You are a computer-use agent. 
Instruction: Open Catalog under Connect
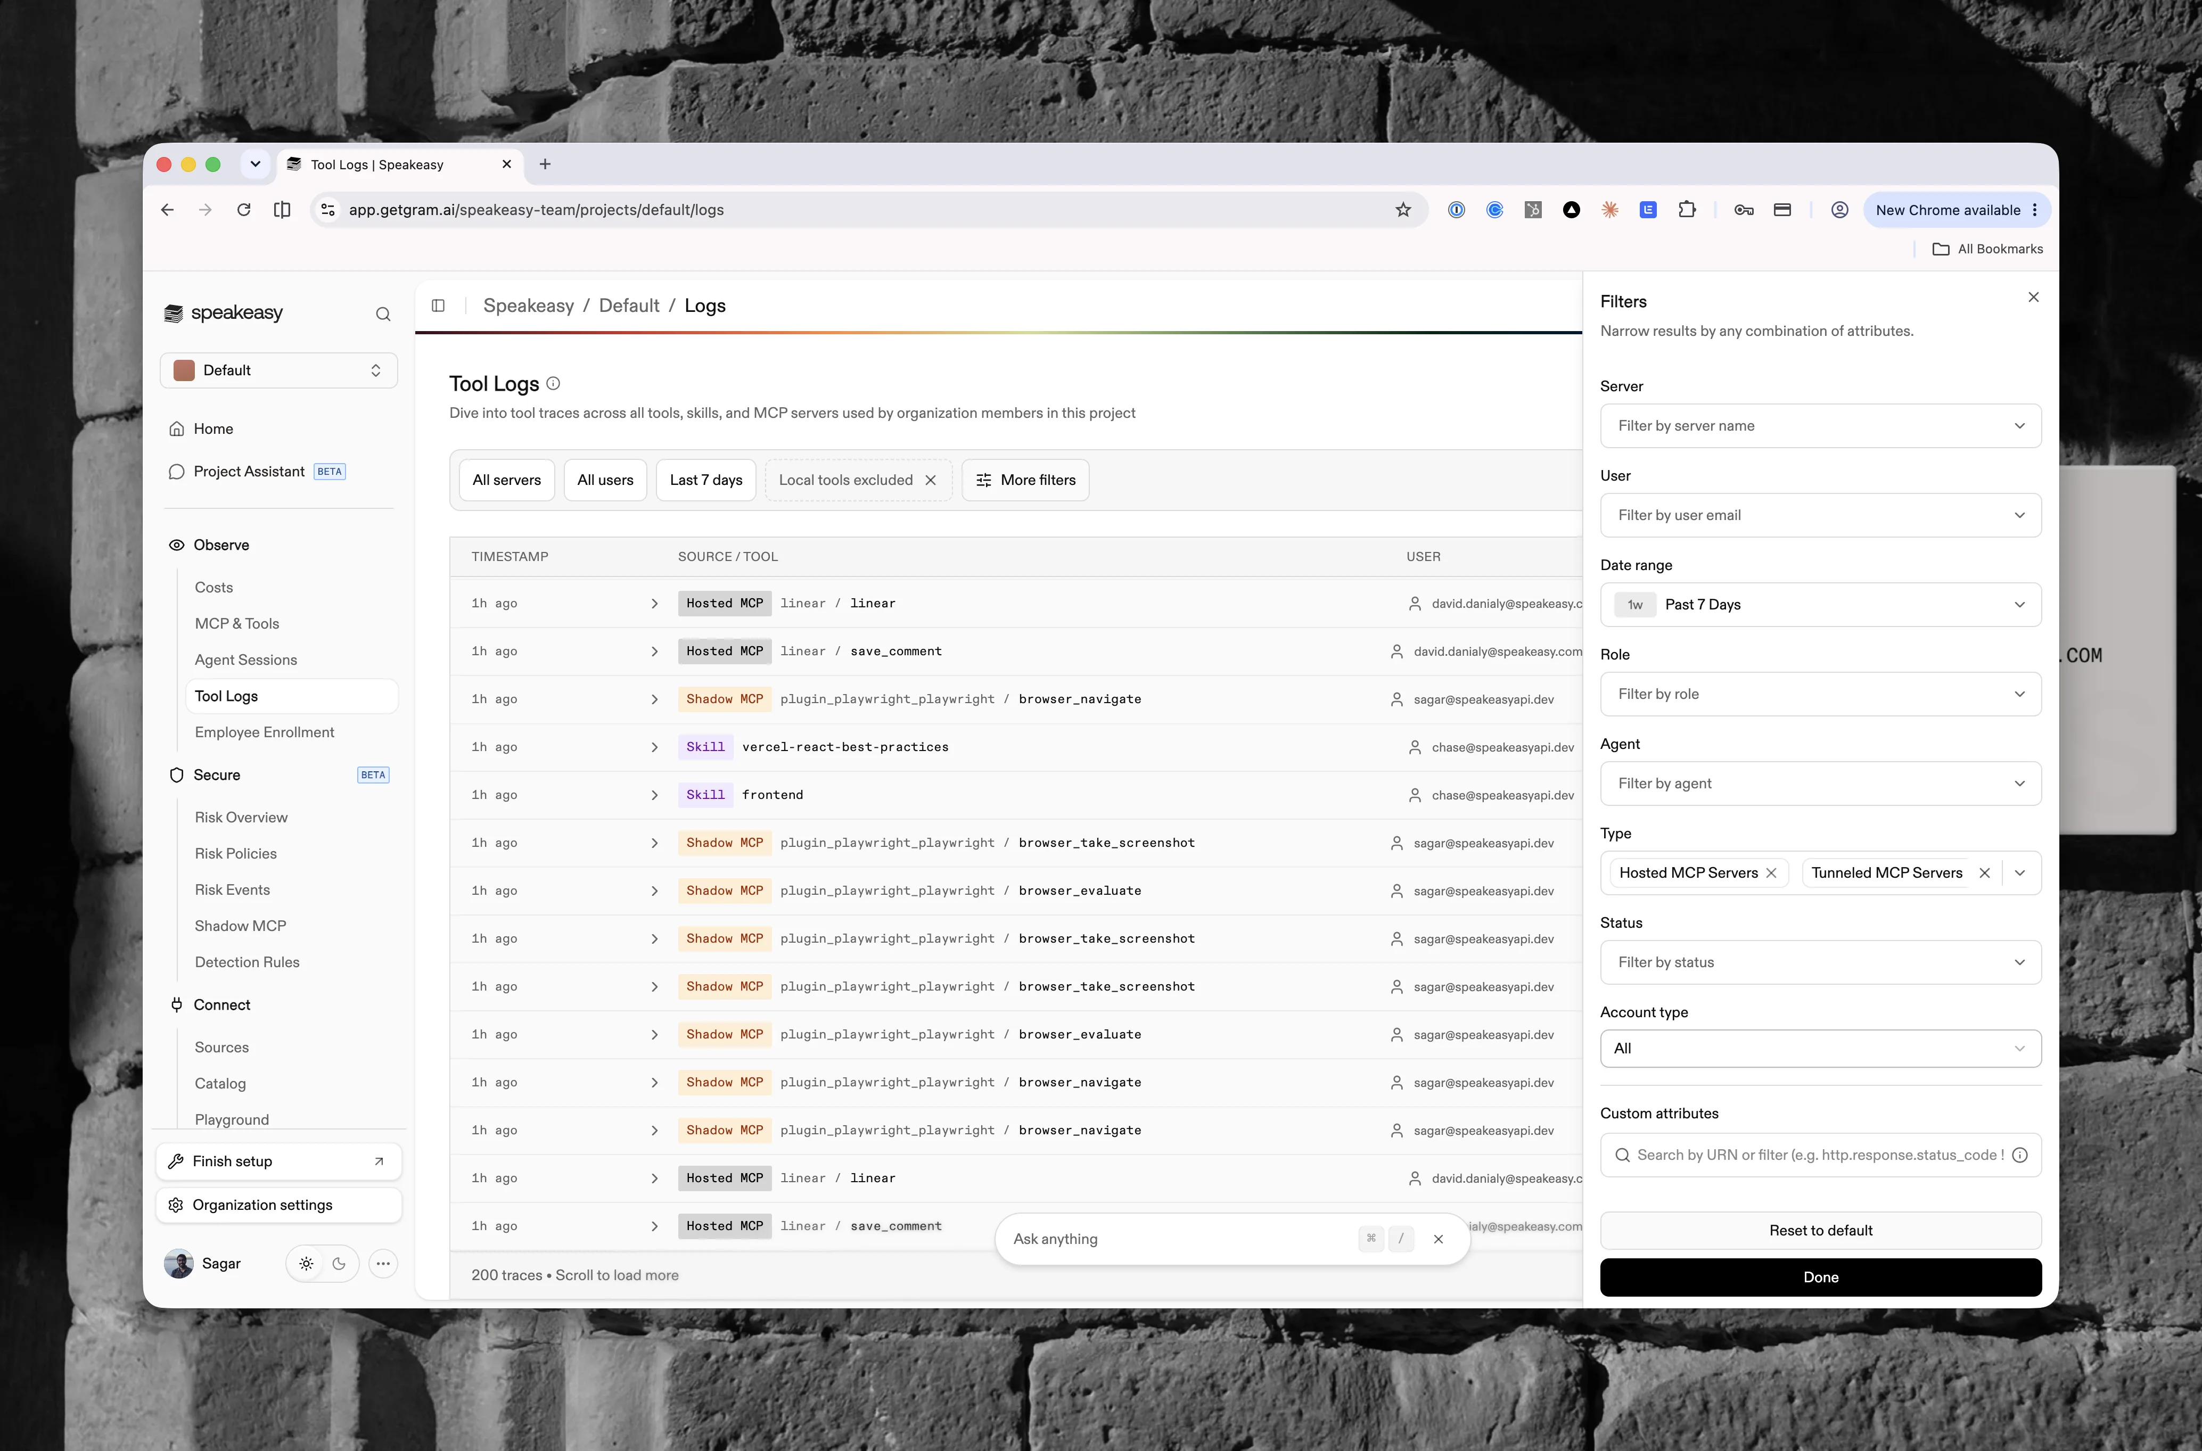[x=220, y=1084]
